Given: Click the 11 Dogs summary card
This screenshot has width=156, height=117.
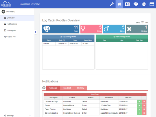Looking at the screenshot, I should tap(61, 29).
